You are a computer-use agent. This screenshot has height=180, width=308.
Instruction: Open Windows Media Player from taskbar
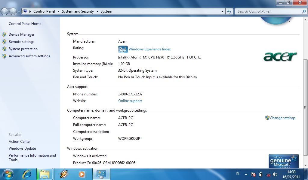coord(82,174)
